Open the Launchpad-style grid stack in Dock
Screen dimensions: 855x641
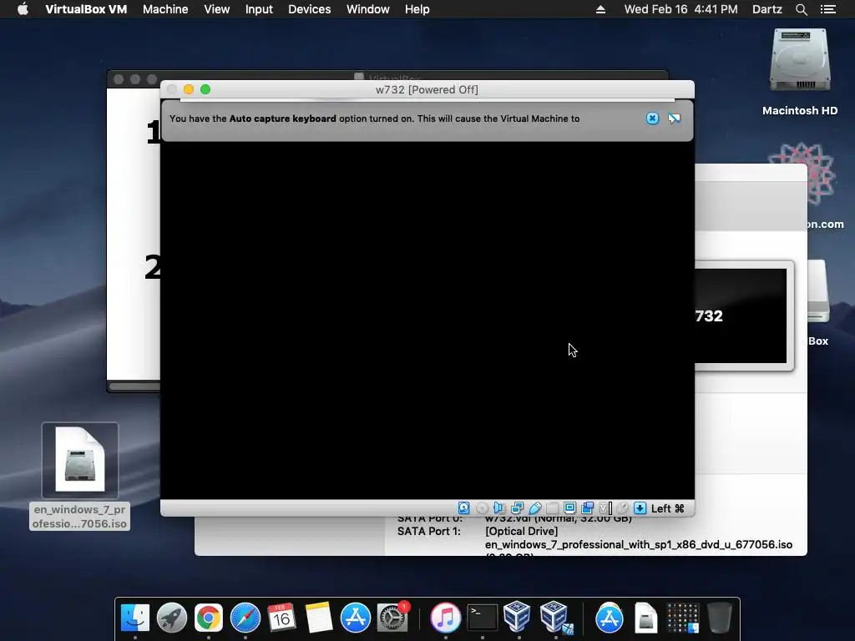[683, 618]
